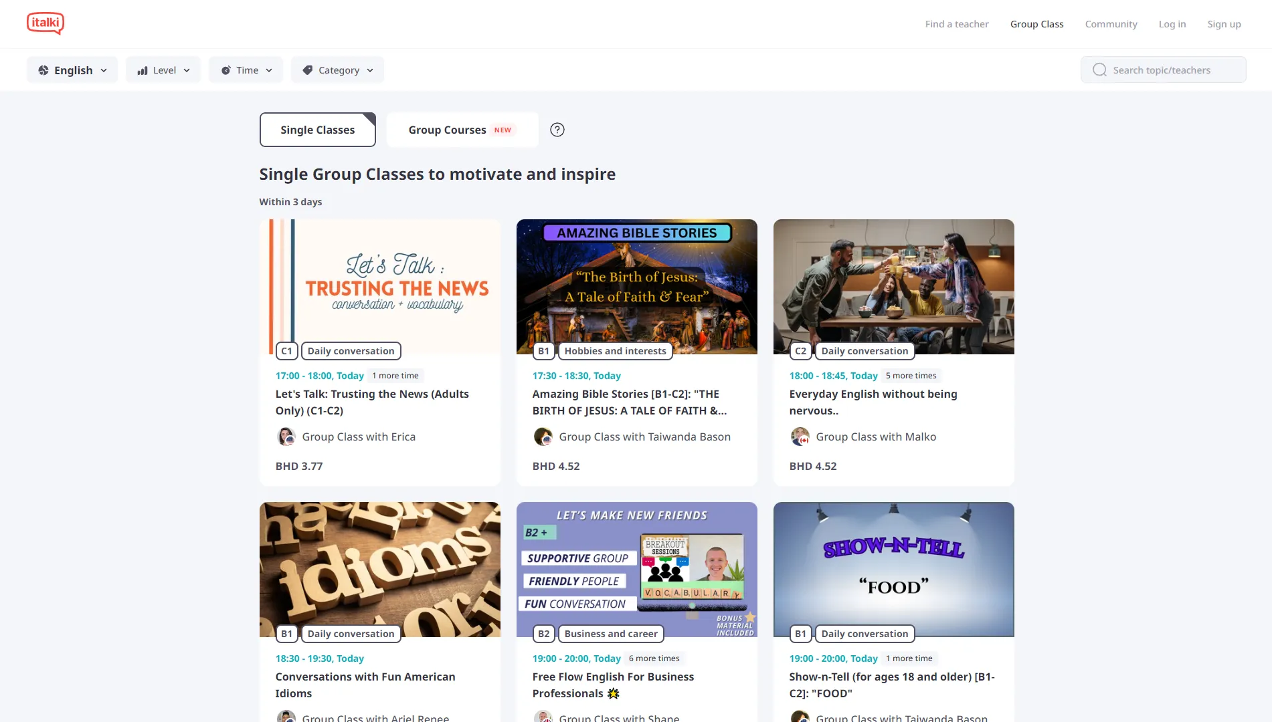1272x722 pixels.
Task: Expand the Level filter dropdown
Action: (163, 70)
